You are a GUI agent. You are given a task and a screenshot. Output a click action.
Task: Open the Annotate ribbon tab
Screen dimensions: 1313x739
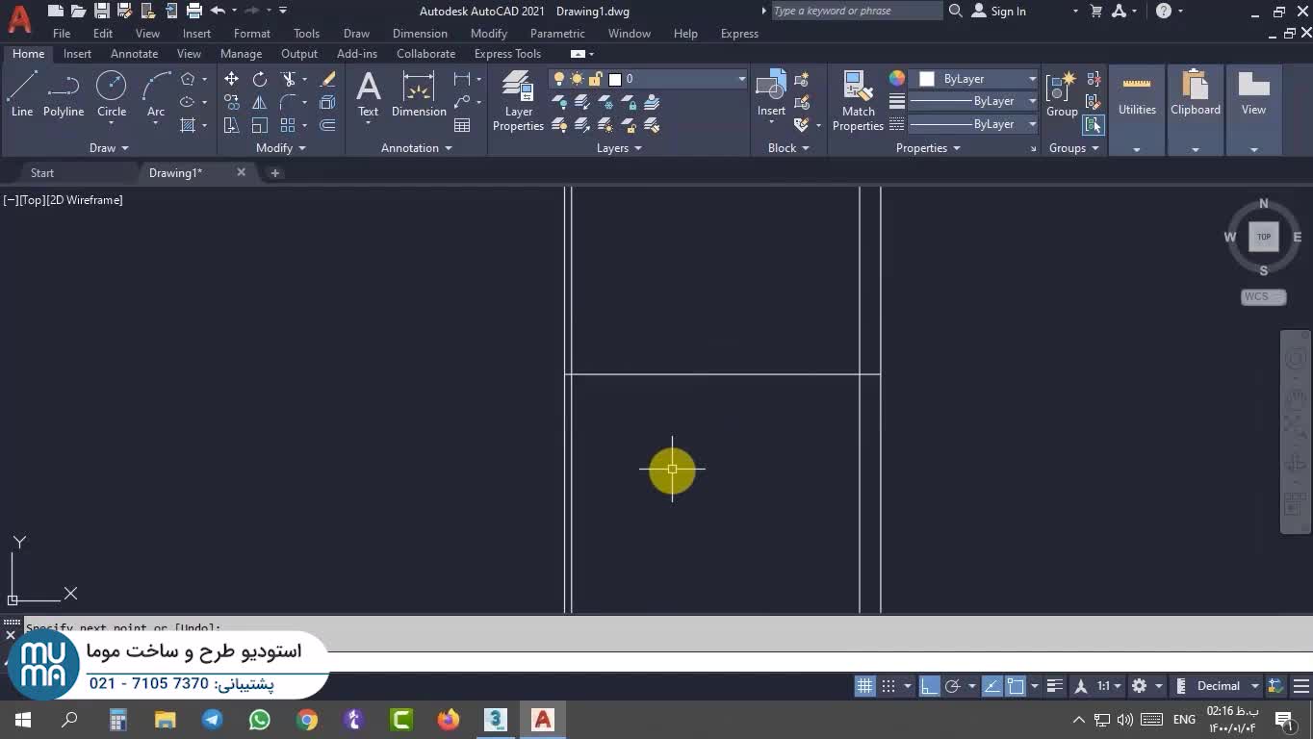point(134,54)
